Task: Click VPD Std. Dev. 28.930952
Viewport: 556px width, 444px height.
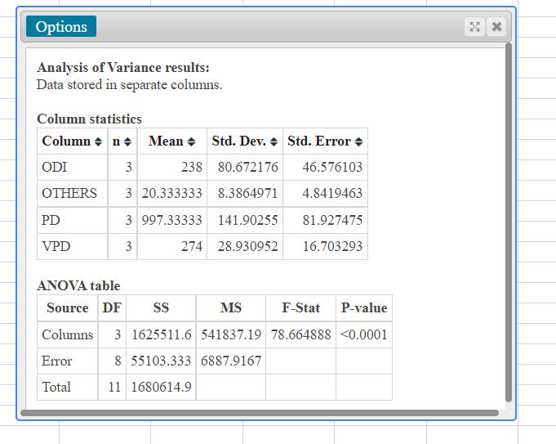Action: click(x=248, y=246)
